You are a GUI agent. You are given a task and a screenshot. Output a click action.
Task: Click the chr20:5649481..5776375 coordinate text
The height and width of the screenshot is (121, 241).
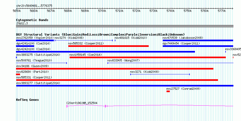pyautogui.click(x=34, y=6)
